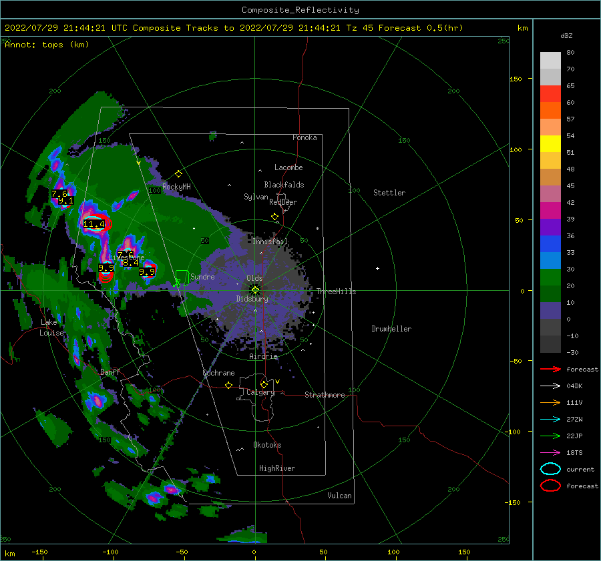This screenshot has width=601, height=561.
Task: Click the white asterisk marker east of Innisfail
Action: [317, 229]
